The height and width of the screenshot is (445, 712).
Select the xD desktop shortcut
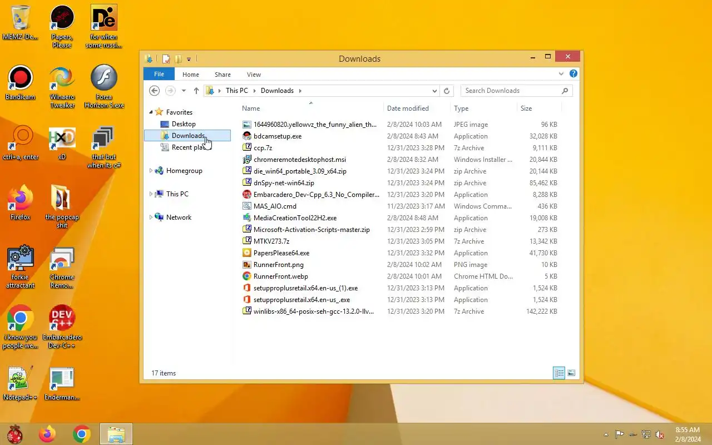[62, 143]
